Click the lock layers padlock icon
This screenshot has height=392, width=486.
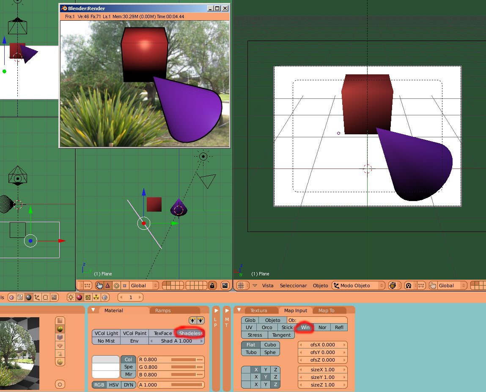click(x=212, y=286)
